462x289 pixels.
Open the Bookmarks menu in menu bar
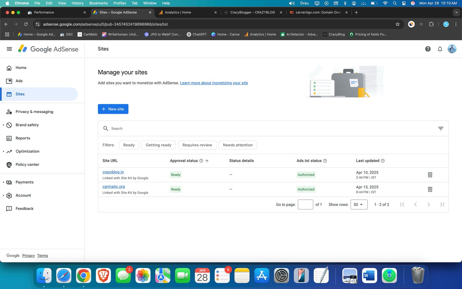click(98, 3)
